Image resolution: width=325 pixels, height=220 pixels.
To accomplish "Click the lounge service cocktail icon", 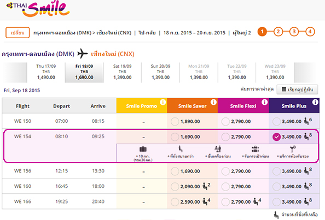I will [293, 149].
